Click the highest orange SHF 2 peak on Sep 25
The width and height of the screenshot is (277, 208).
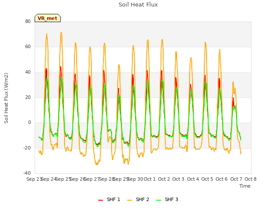(x=61, y=32)
